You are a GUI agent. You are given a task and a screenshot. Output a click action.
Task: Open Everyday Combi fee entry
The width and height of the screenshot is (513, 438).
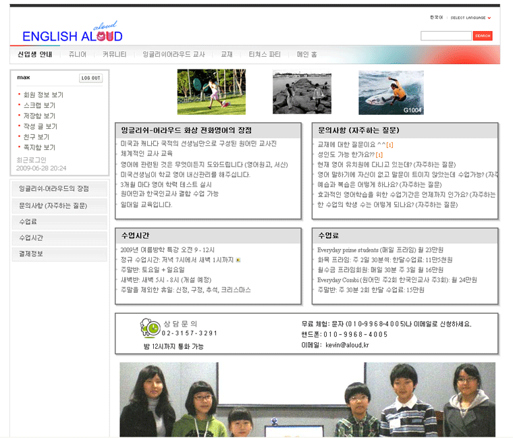397,280
